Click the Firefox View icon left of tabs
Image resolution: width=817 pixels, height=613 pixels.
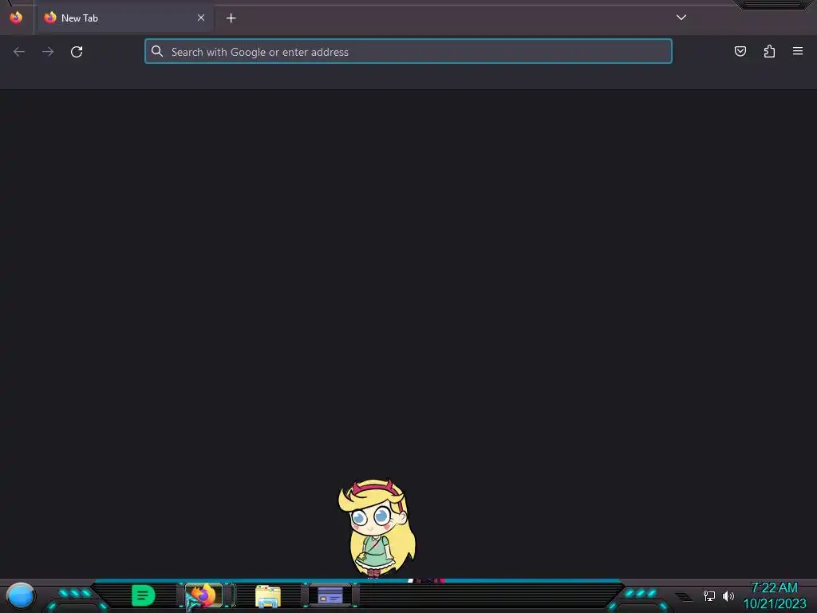click(16, 18)
